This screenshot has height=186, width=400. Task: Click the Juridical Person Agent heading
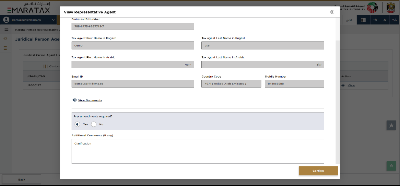(37, 39)
